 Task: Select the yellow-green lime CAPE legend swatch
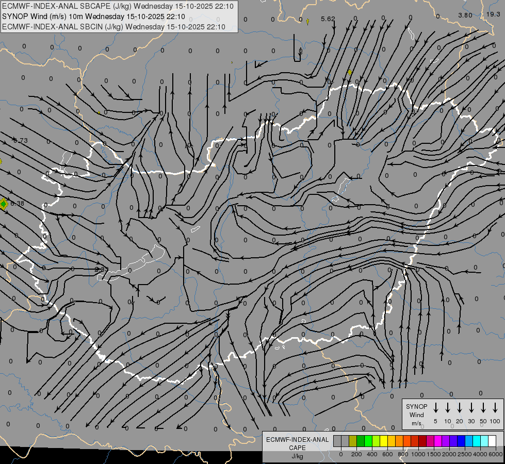[x=376, y=441]
